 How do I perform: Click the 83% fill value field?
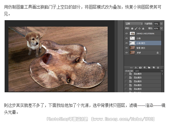[x=157, y=29]
